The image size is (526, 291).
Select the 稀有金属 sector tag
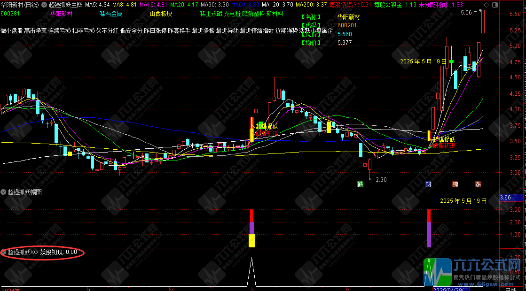coord(111,14)
